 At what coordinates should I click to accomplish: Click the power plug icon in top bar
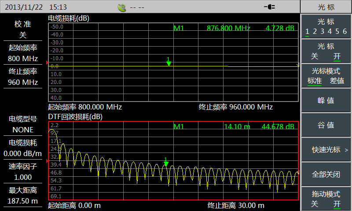coord(269,7)
